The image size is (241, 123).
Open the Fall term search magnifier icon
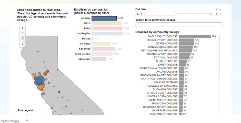point(217,9)
